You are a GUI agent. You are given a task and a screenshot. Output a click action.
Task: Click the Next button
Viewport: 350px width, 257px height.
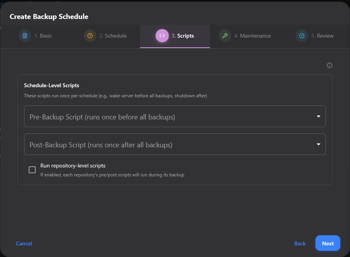click(x=327, y=243)
